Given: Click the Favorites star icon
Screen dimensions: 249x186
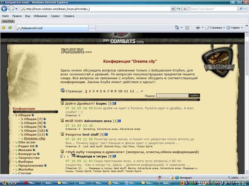Looking at the screenshot, I should point(4,28).
